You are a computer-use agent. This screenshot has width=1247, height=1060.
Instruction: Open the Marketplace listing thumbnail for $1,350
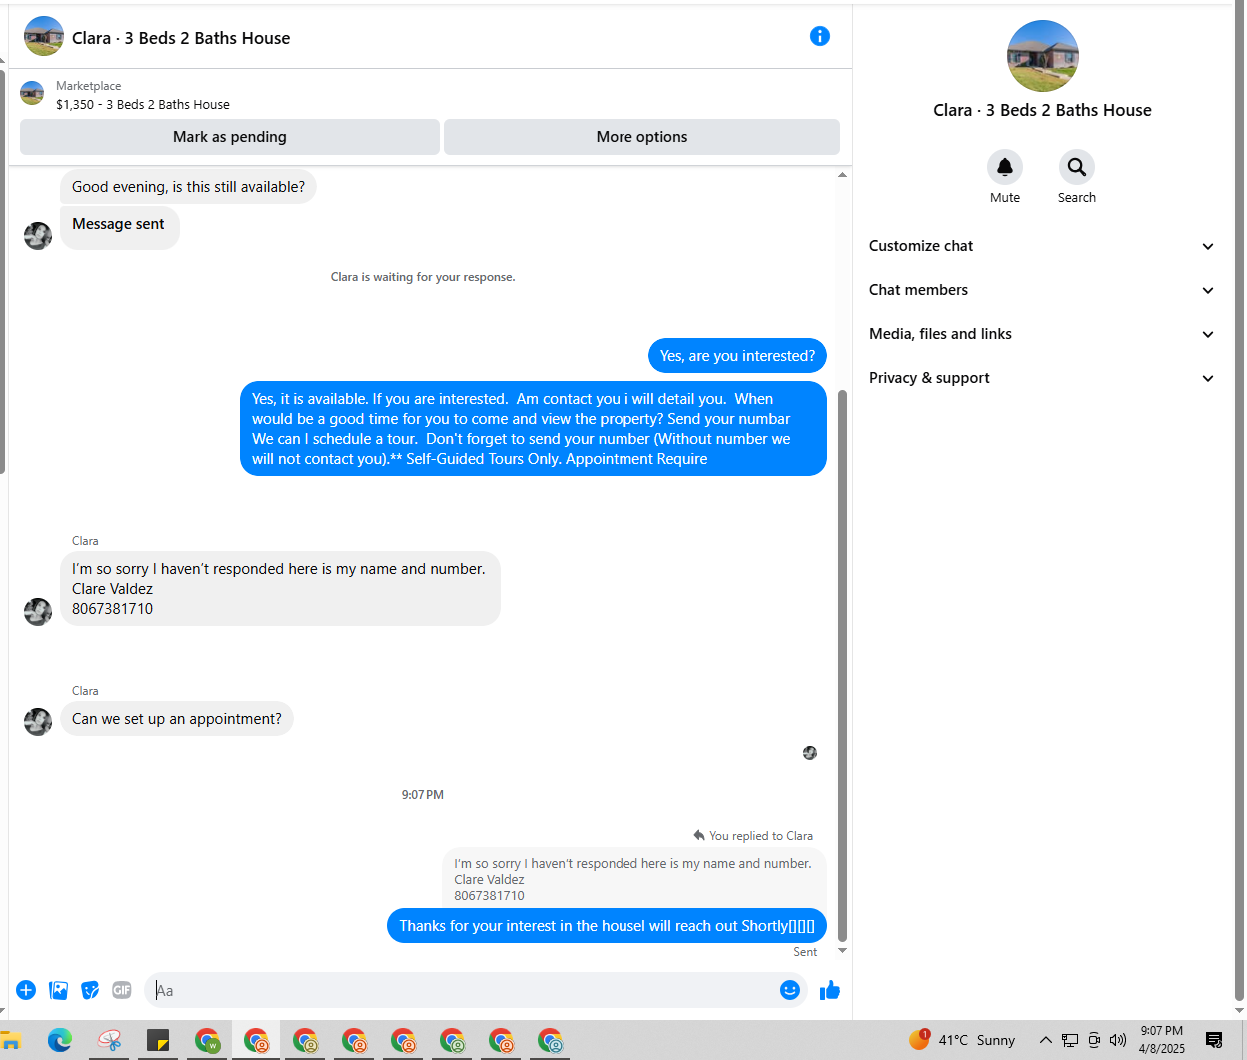tap(32, 93)
